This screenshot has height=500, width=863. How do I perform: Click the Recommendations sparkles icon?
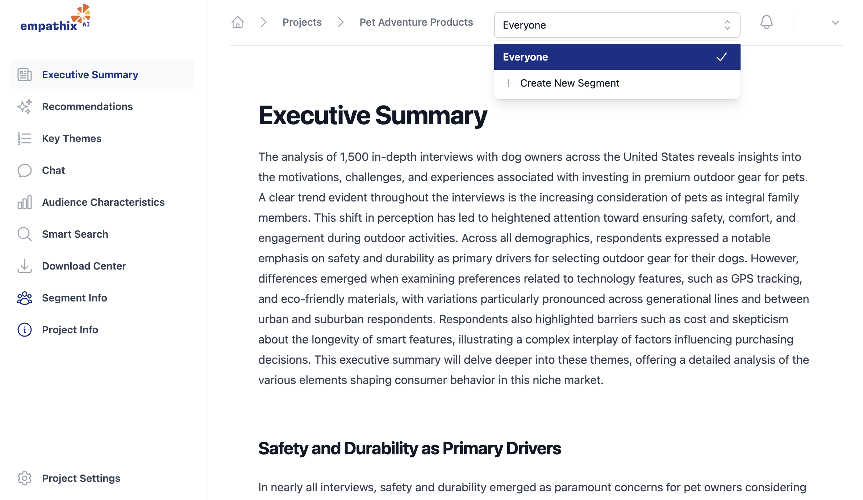[x=25, y=107]
